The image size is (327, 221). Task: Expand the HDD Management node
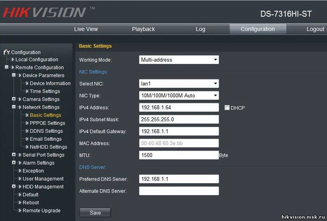click(14, 186)
